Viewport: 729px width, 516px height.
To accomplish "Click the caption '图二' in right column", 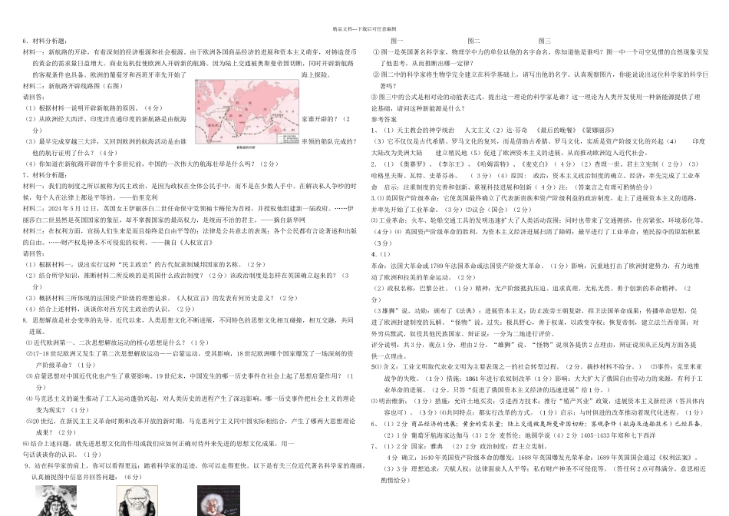I will 473,41.
